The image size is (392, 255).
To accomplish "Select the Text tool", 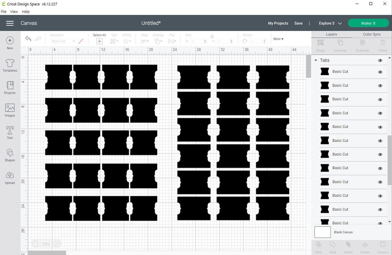I will (x=10, y=132).
